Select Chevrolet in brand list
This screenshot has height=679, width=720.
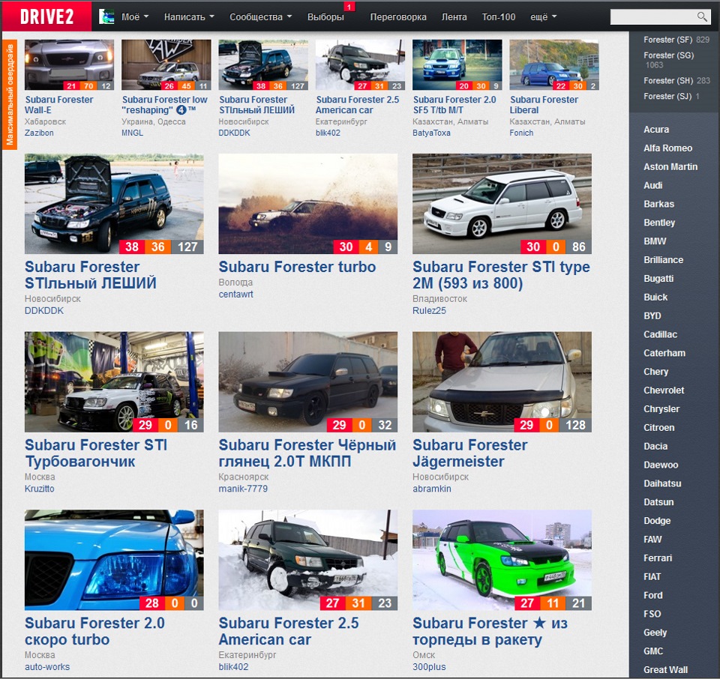[664, 390]
